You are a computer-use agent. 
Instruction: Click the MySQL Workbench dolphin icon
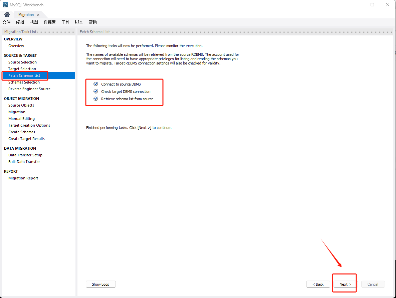click(x=5, y=5)
